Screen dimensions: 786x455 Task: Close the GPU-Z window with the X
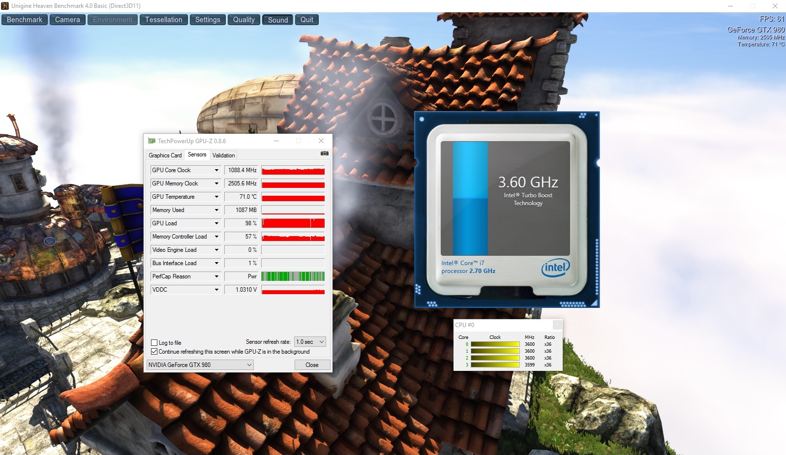321,141
